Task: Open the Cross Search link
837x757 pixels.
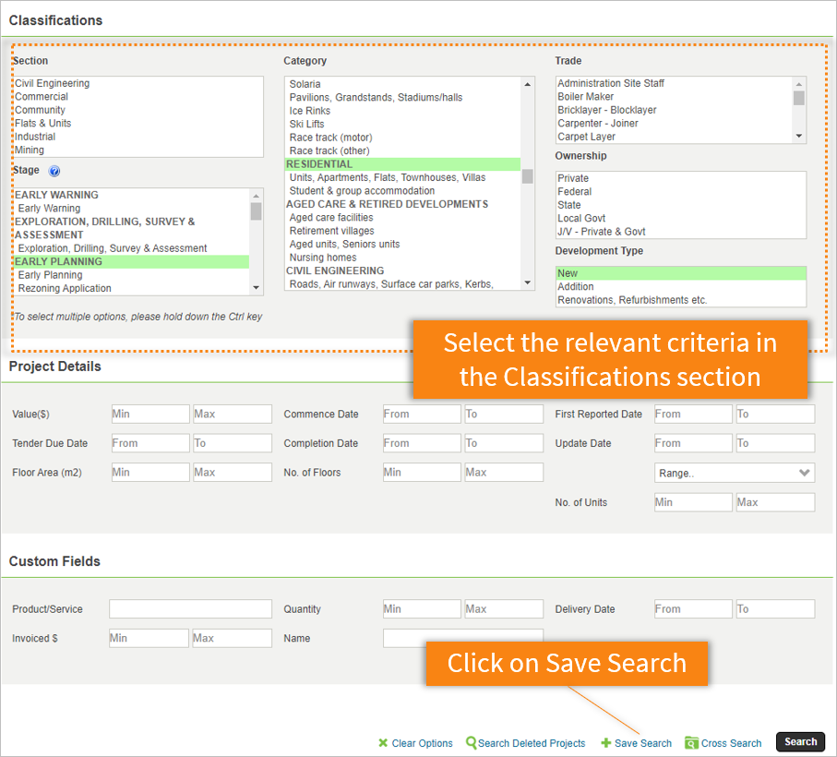Action: [731, 743]
